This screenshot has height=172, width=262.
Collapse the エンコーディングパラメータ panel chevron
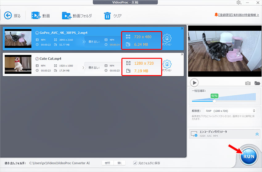click(257, 134)
